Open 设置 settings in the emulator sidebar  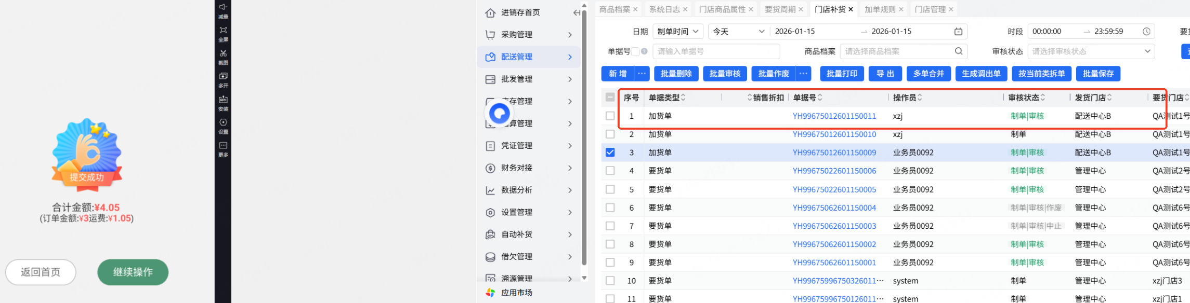point(223,123)
